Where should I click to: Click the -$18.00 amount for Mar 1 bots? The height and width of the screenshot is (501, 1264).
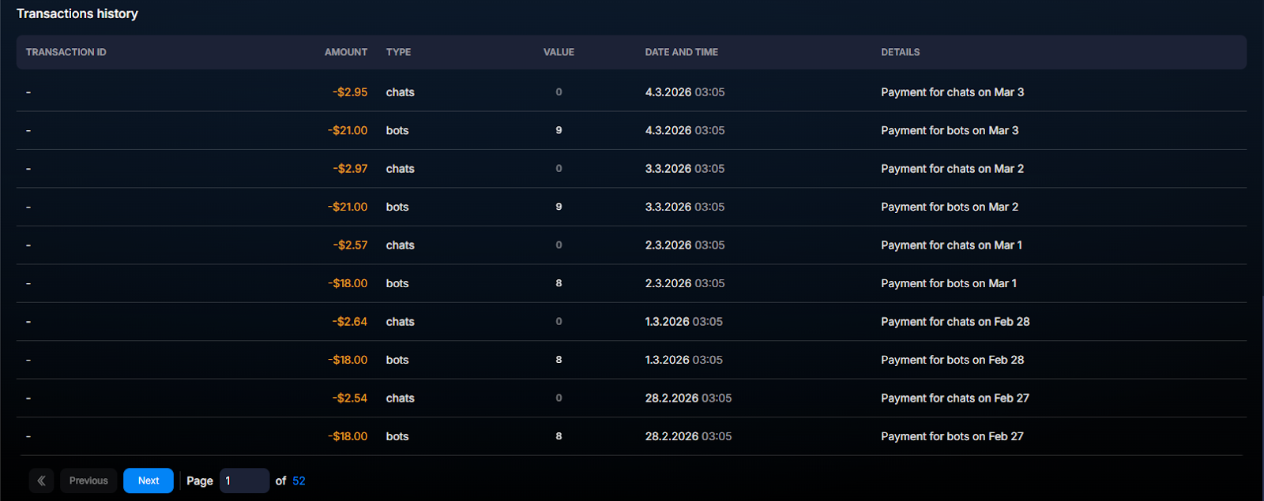pyautogui.click(x=348, y=283)
